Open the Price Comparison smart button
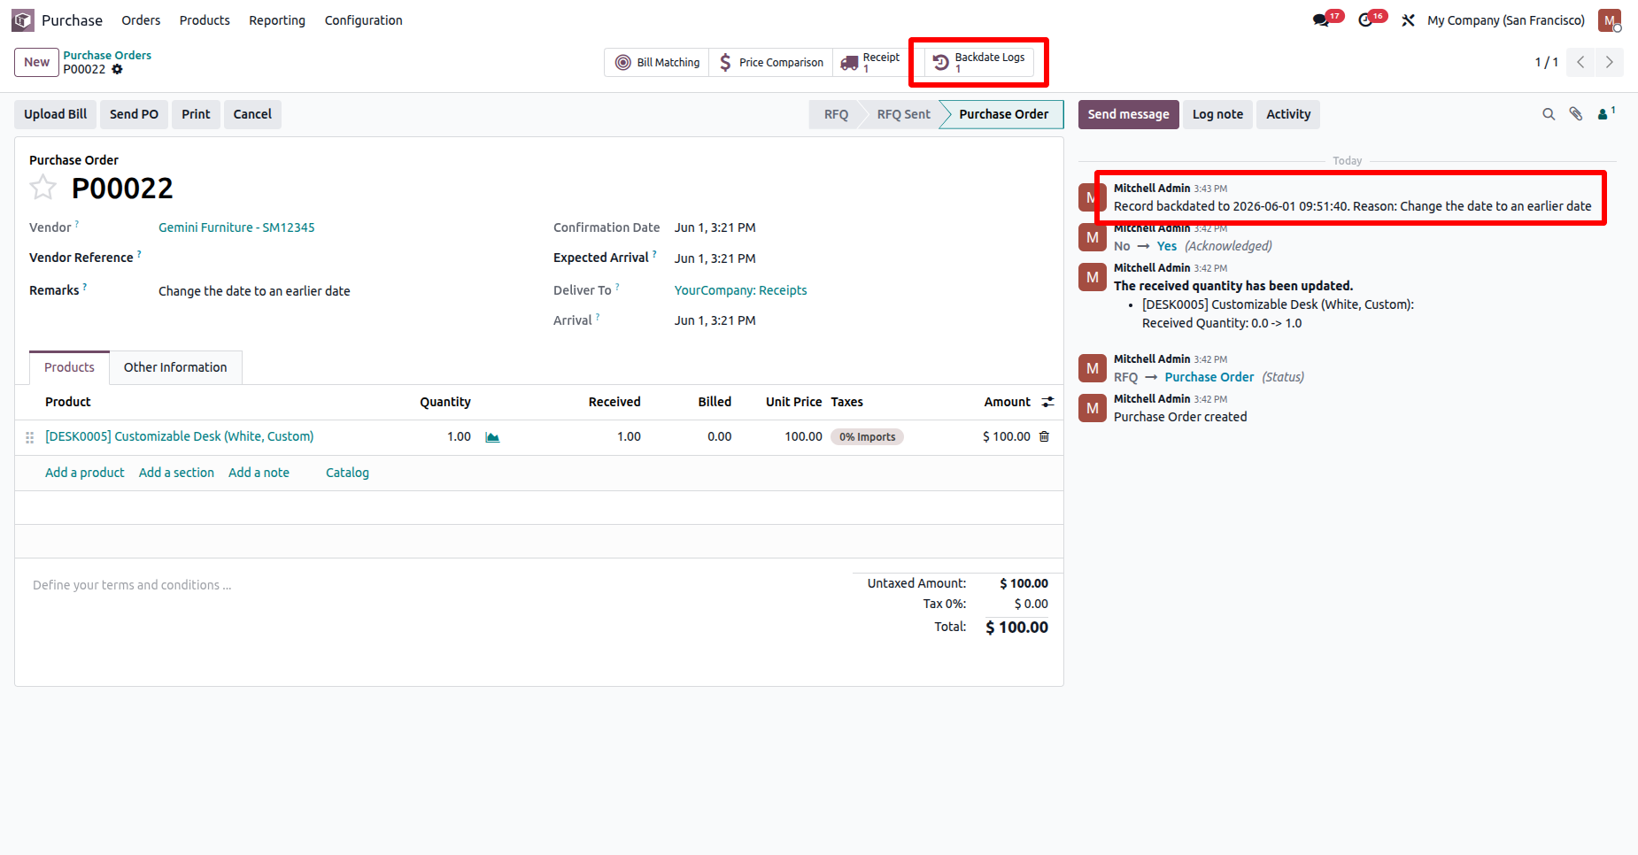 (x=771, y=62)
